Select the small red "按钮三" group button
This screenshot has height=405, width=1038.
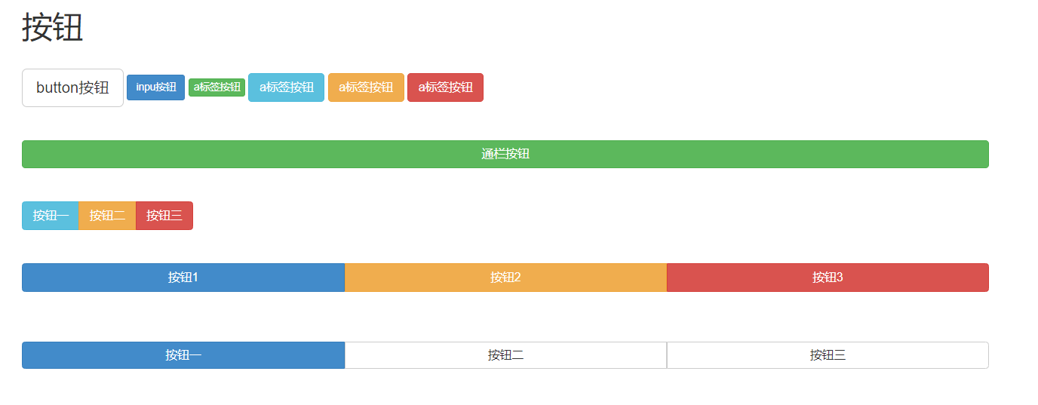click(164, 216)
